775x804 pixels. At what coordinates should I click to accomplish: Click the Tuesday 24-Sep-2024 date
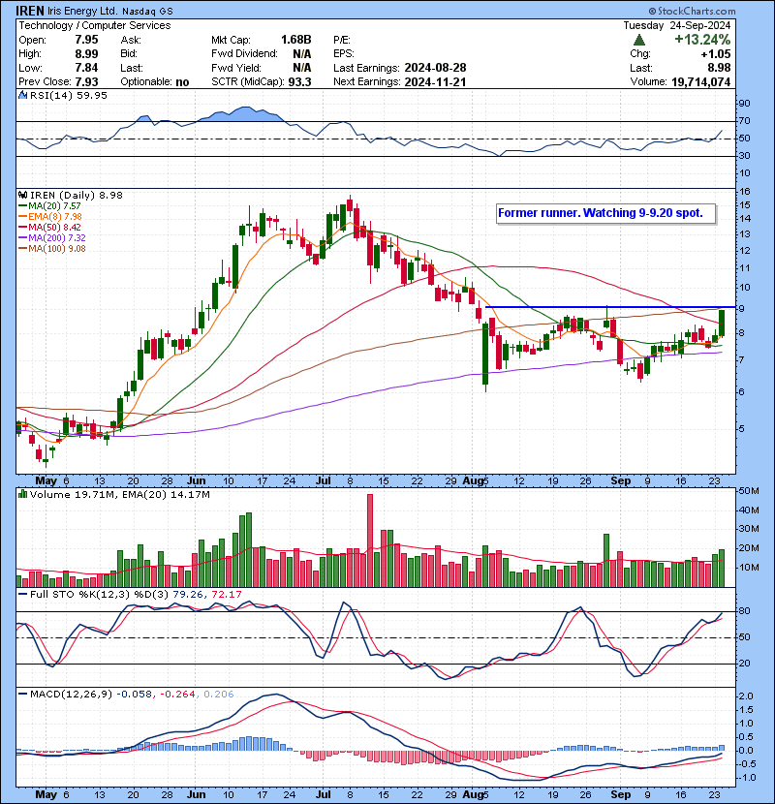pos(676,25)
